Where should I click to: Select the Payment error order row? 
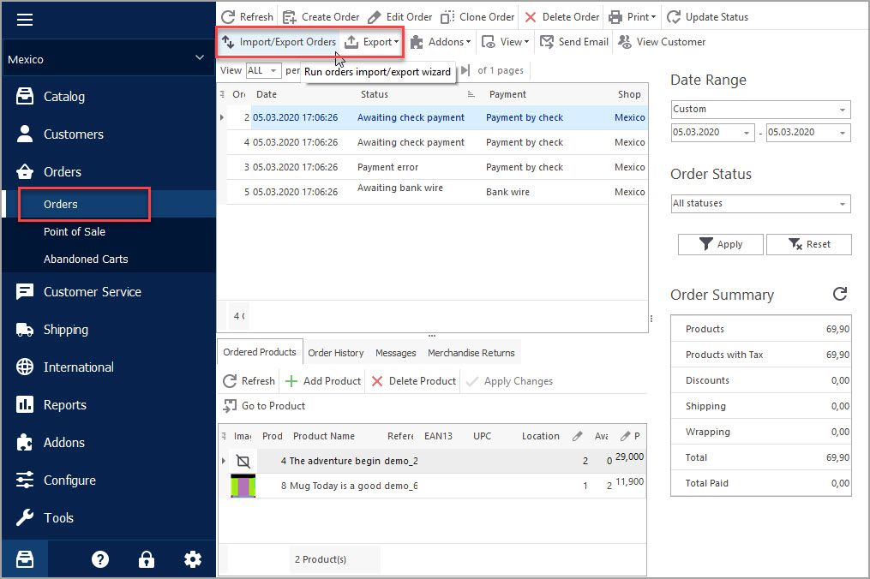click(x=437, y=167)
